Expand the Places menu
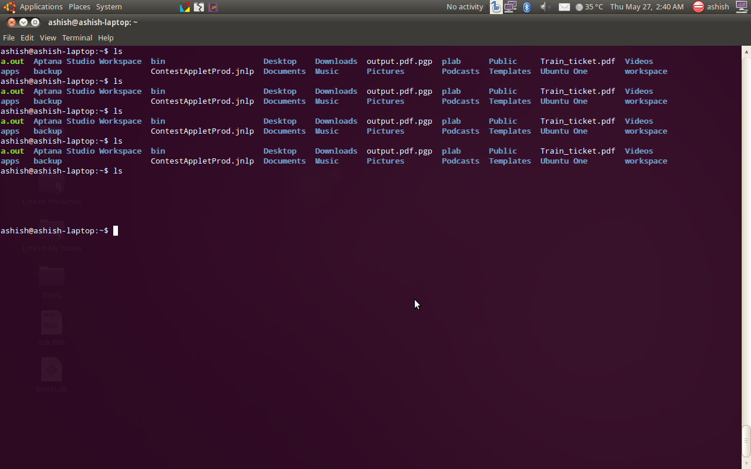This screenshot has height=469, width=751. pyautogui.click(x=79, y=7)
